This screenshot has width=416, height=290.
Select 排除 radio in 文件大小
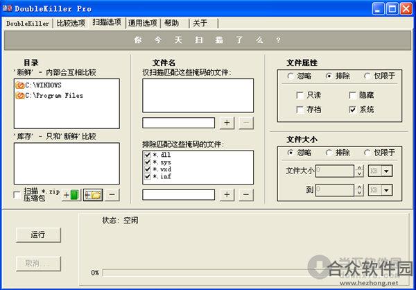pos(329,153)
